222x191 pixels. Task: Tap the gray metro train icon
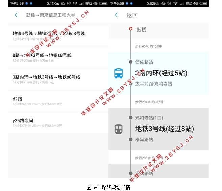[118, 129]
